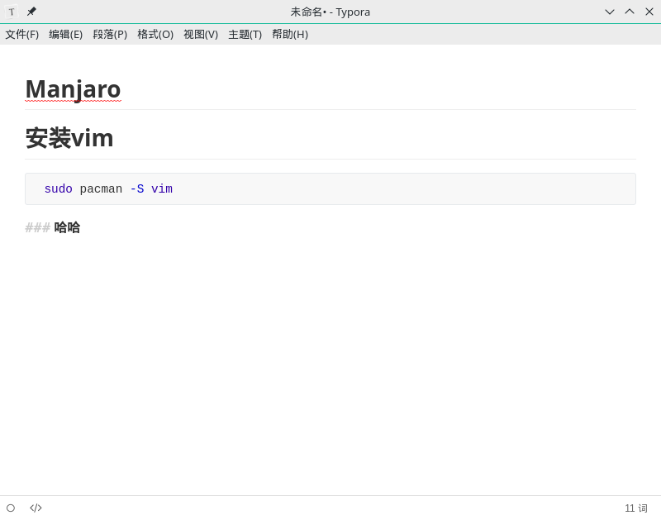Toggle the pin window icon

[x=31, y=12]
